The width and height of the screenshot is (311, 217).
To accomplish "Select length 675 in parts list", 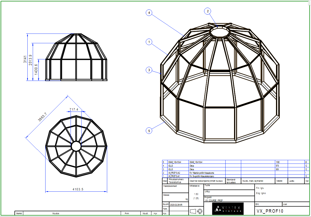I will pos(277,166).
